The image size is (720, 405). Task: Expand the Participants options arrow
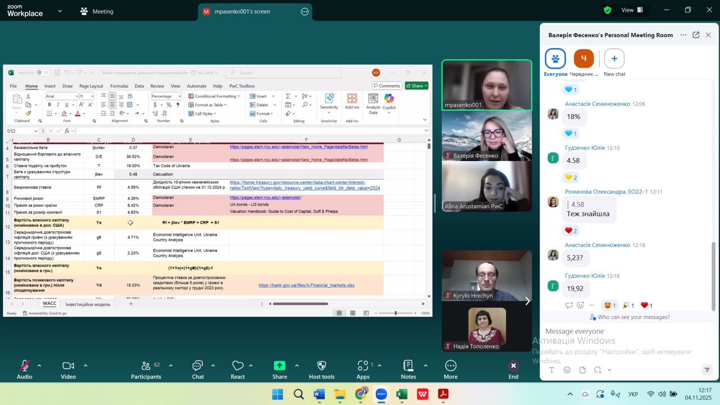pyautogui.click(x=170, y=366)
